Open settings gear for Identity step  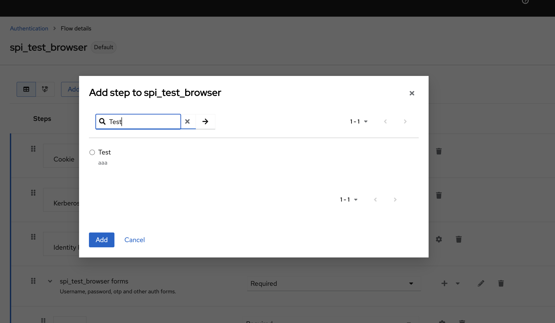pos(439,239)
